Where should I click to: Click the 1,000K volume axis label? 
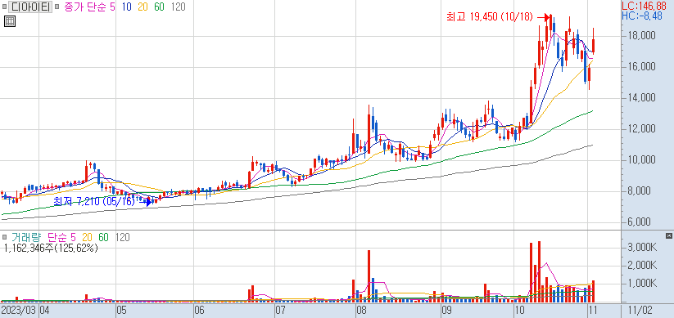pos(641,283)
